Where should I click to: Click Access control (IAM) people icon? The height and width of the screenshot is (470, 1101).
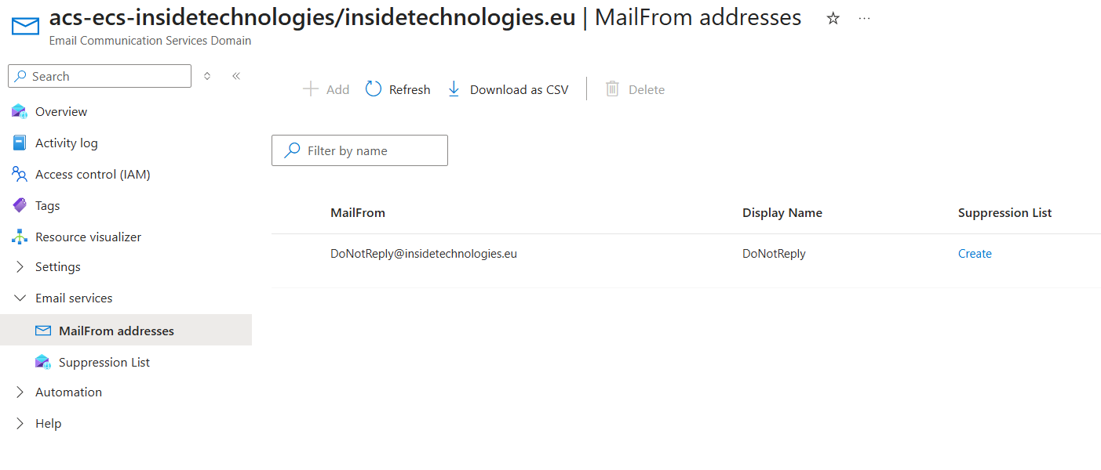(x=20, y=174)
